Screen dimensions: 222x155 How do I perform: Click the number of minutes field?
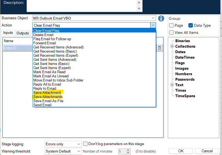click(x=122, y=151)
